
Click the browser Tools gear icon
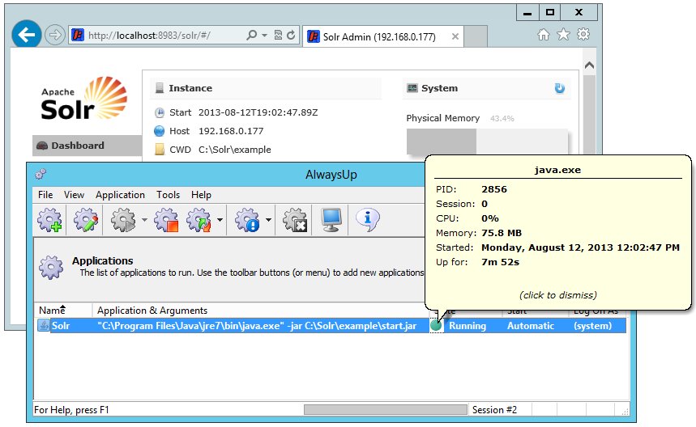583,35
